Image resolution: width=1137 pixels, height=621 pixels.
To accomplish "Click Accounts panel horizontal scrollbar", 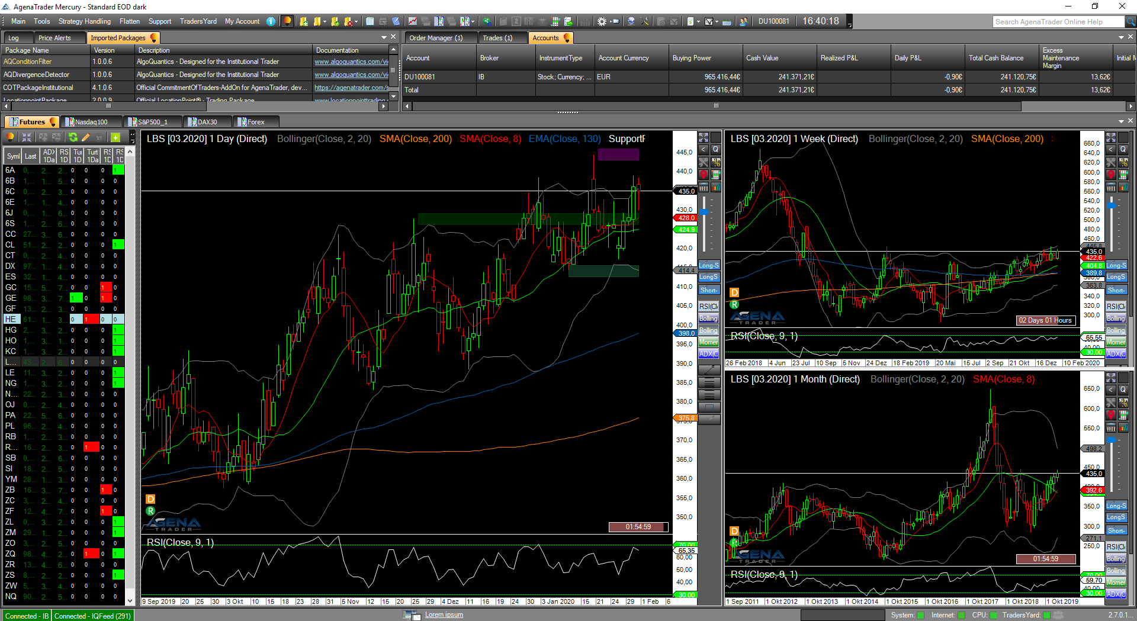I will point(717,106).
